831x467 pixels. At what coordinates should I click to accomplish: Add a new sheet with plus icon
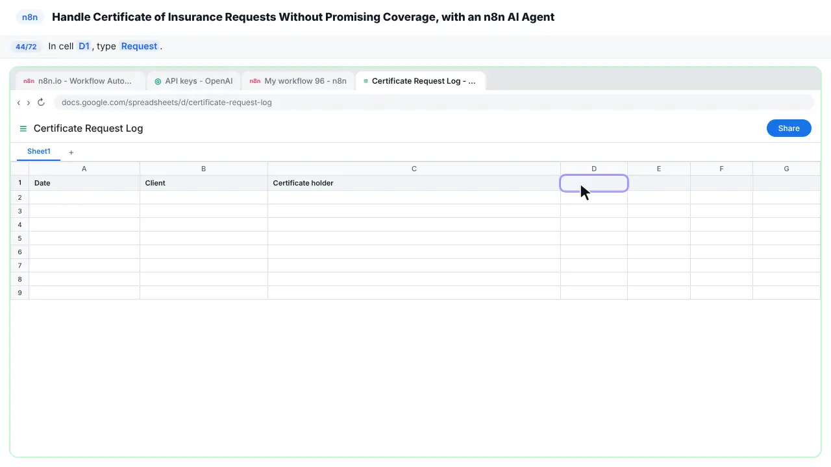(x=71, y=152)
